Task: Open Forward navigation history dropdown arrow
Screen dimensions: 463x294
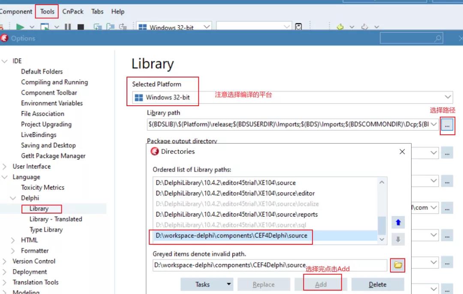Action: tap(376, 27)
